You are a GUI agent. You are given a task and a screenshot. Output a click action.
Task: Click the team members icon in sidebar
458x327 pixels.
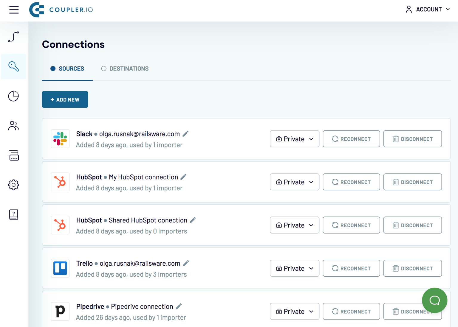click(13, 126)
